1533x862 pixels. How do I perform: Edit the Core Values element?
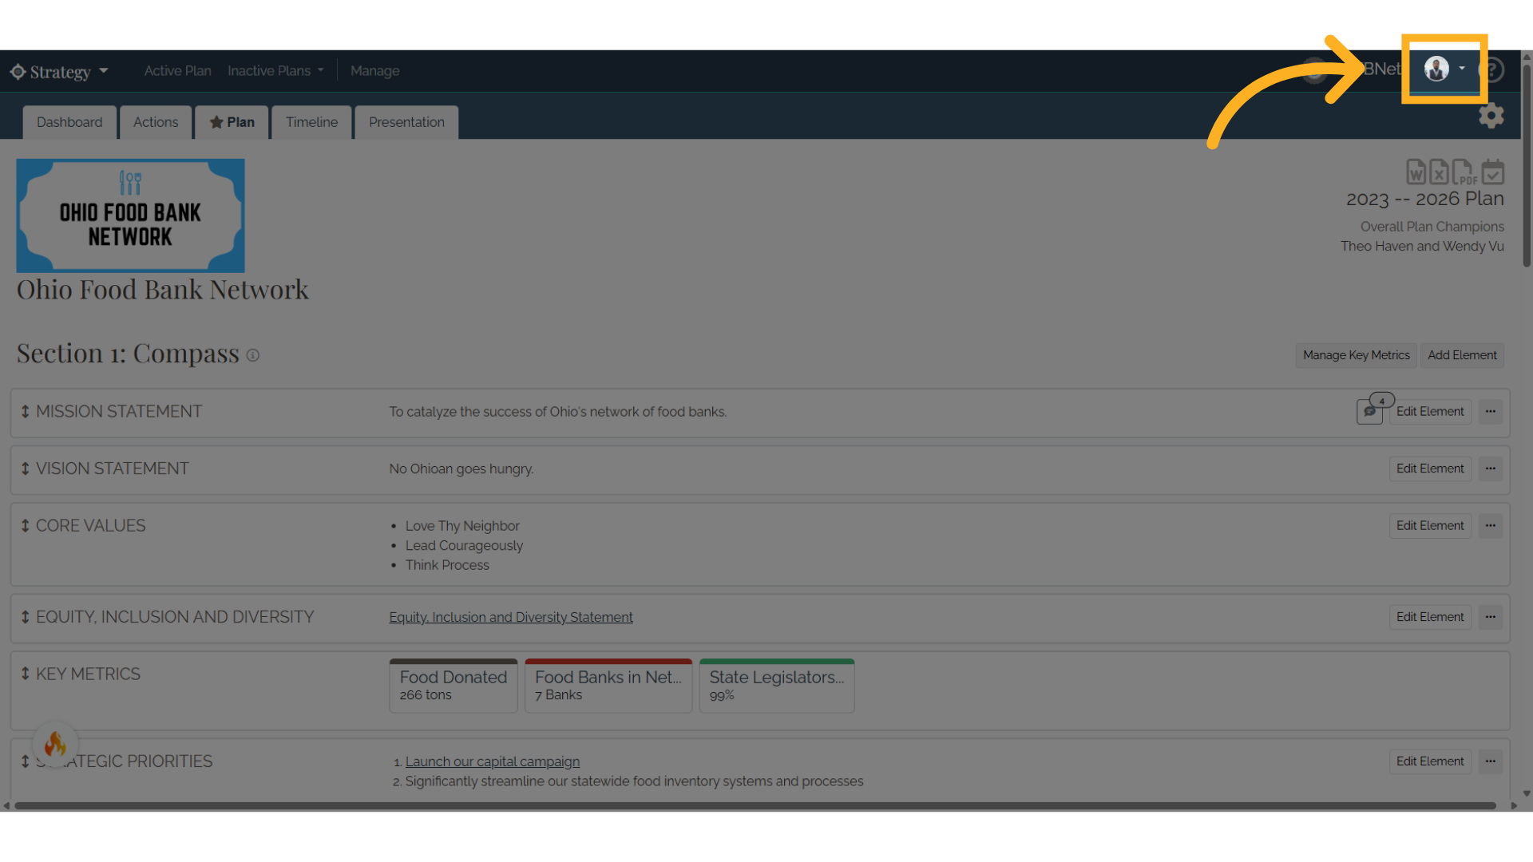[1430, 525]
